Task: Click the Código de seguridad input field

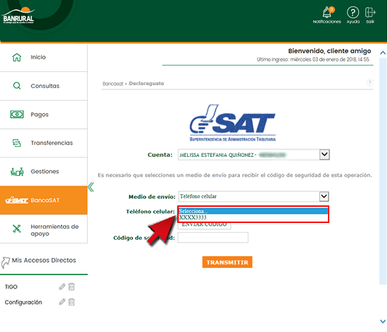Action: coord(212,238)
